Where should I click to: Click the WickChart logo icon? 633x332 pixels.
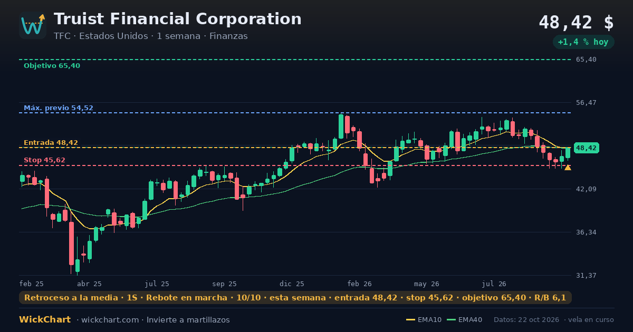click(33, 25)
